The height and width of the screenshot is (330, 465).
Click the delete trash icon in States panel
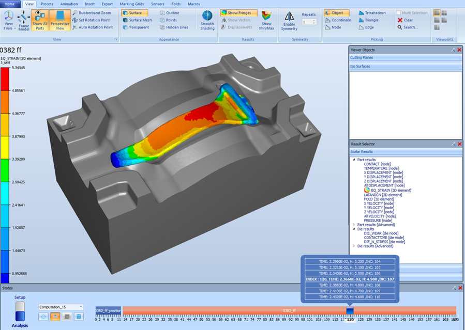(x=79, y=317)
